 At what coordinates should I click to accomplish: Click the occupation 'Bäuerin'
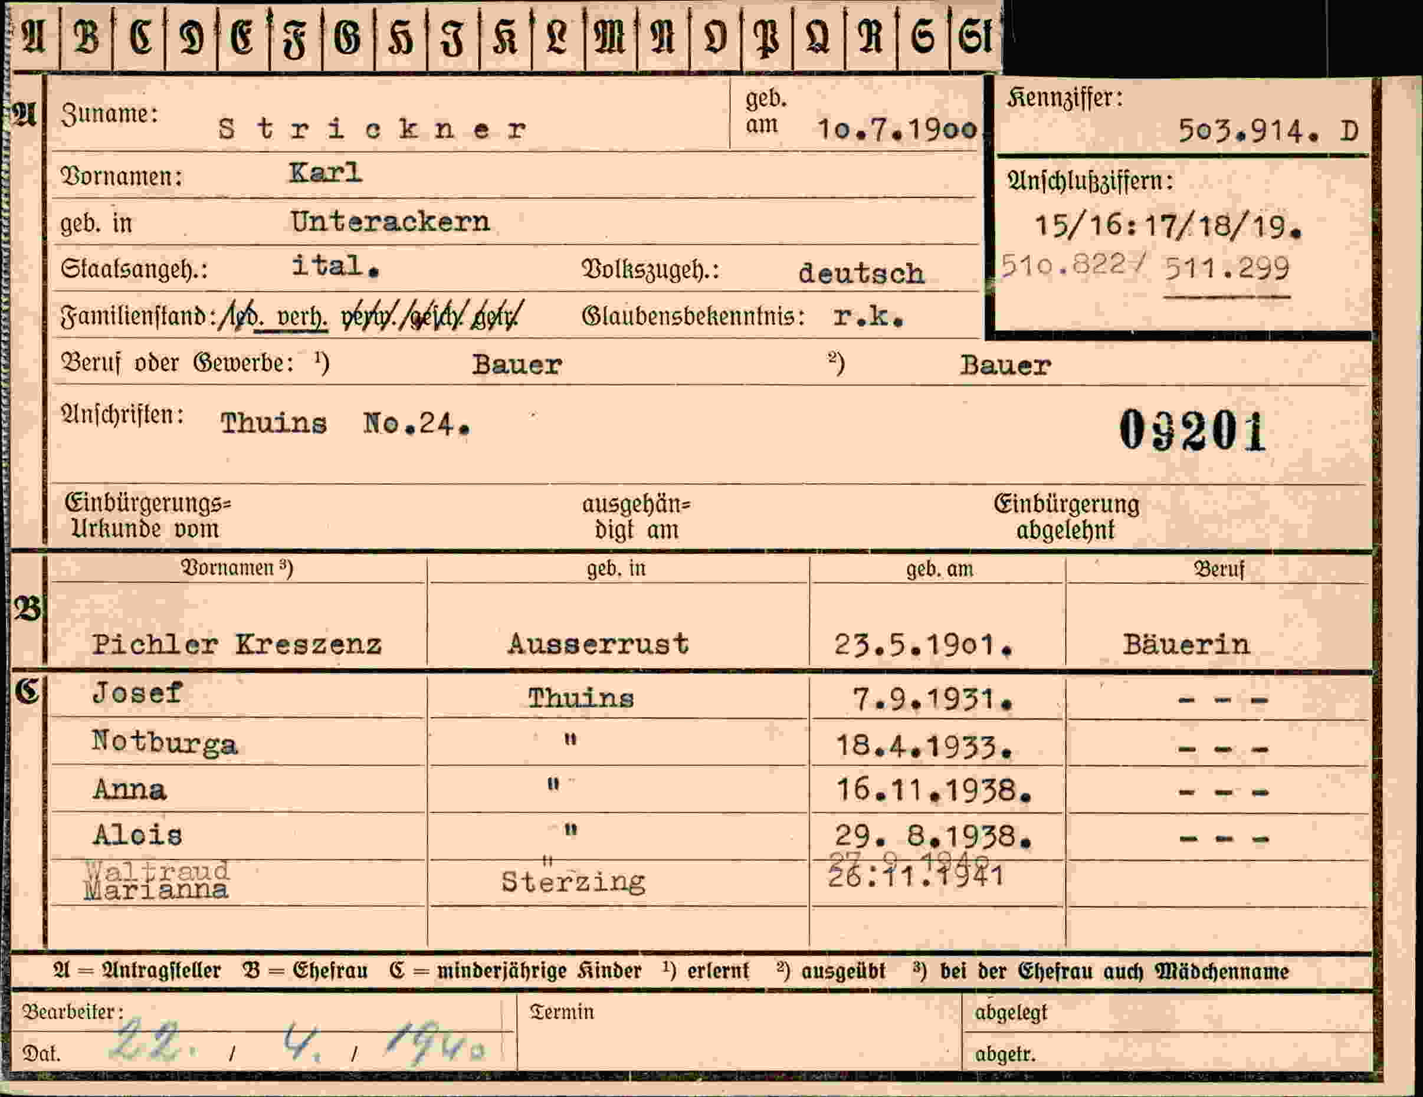click(x=1185, y=644)
